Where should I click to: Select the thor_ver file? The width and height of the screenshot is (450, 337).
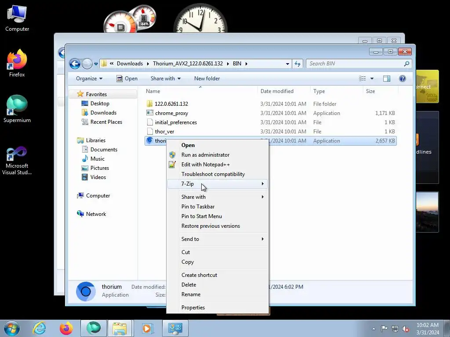[164, 132]
